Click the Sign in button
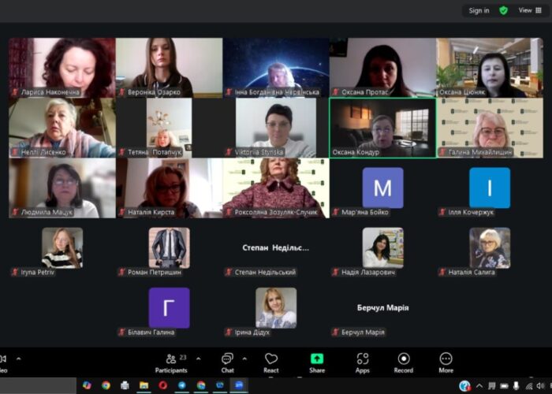Screen dimensions: 552x394 [x=479, y=10]
